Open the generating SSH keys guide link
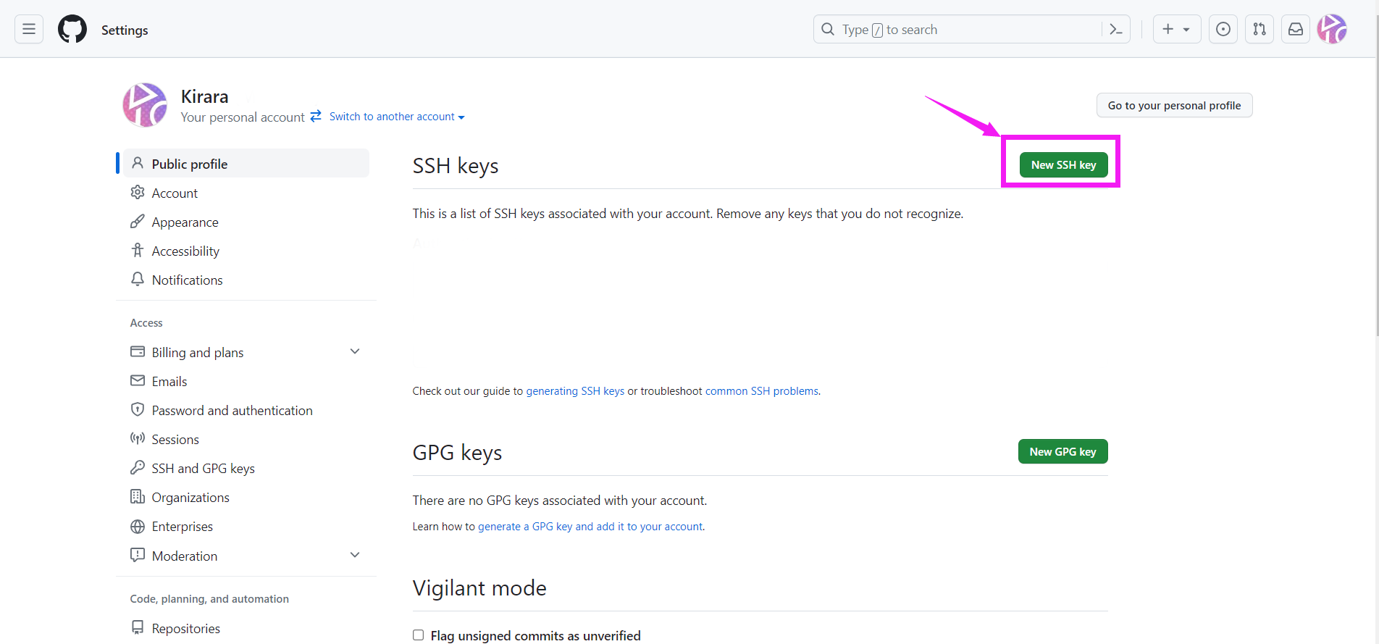 point(575,391)
